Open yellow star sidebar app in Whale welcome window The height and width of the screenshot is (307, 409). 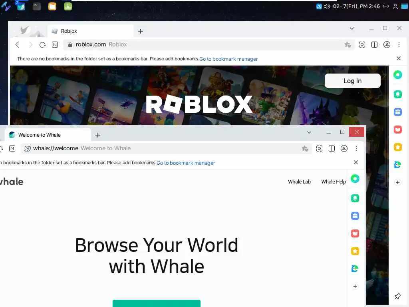[x=355, y=251]
